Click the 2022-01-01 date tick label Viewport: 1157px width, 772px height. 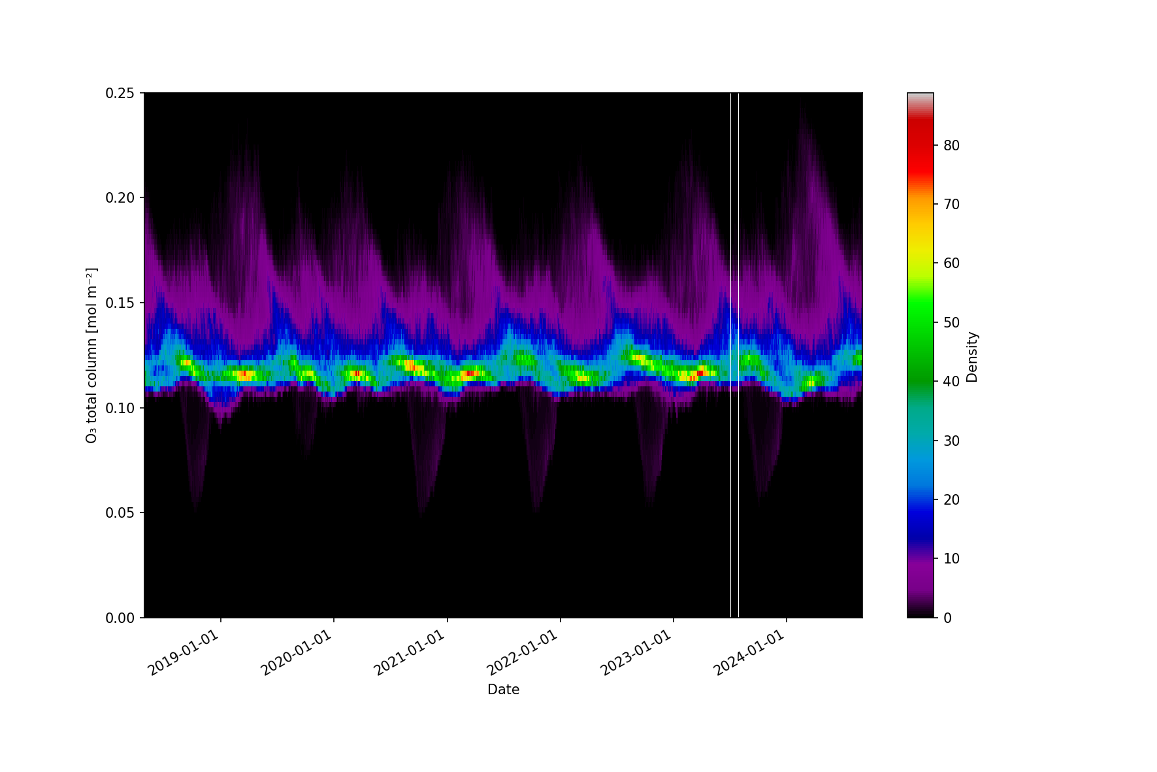(x=523, y=652)
